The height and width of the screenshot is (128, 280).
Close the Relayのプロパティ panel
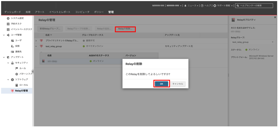click(275, 17)
